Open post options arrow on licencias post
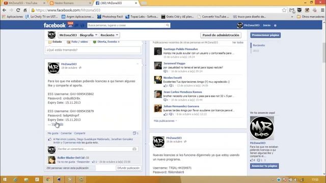This screenshot has width=326, height=183. (138, 64)
